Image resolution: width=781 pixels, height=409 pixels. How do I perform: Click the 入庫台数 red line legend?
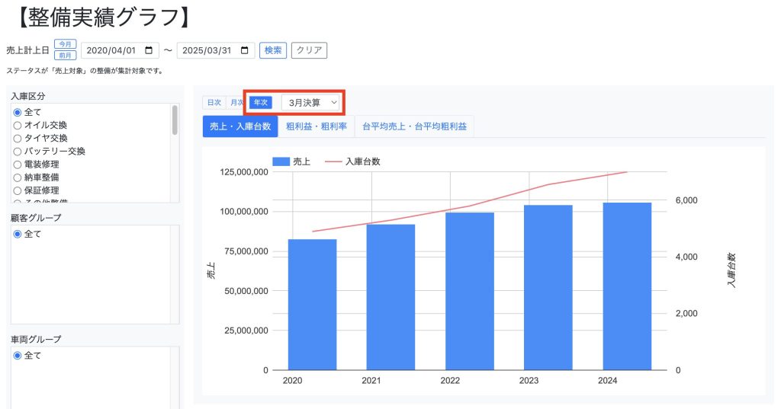click(x=334, y=161)
